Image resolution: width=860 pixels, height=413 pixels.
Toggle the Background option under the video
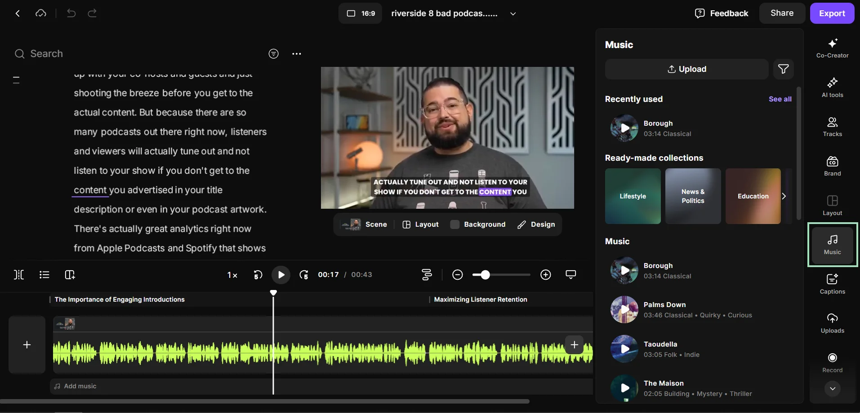[x=478, y=224]
